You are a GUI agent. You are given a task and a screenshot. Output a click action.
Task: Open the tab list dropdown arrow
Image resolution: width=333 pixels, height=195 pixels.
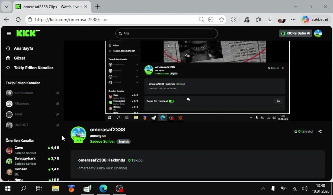[6, 7]
